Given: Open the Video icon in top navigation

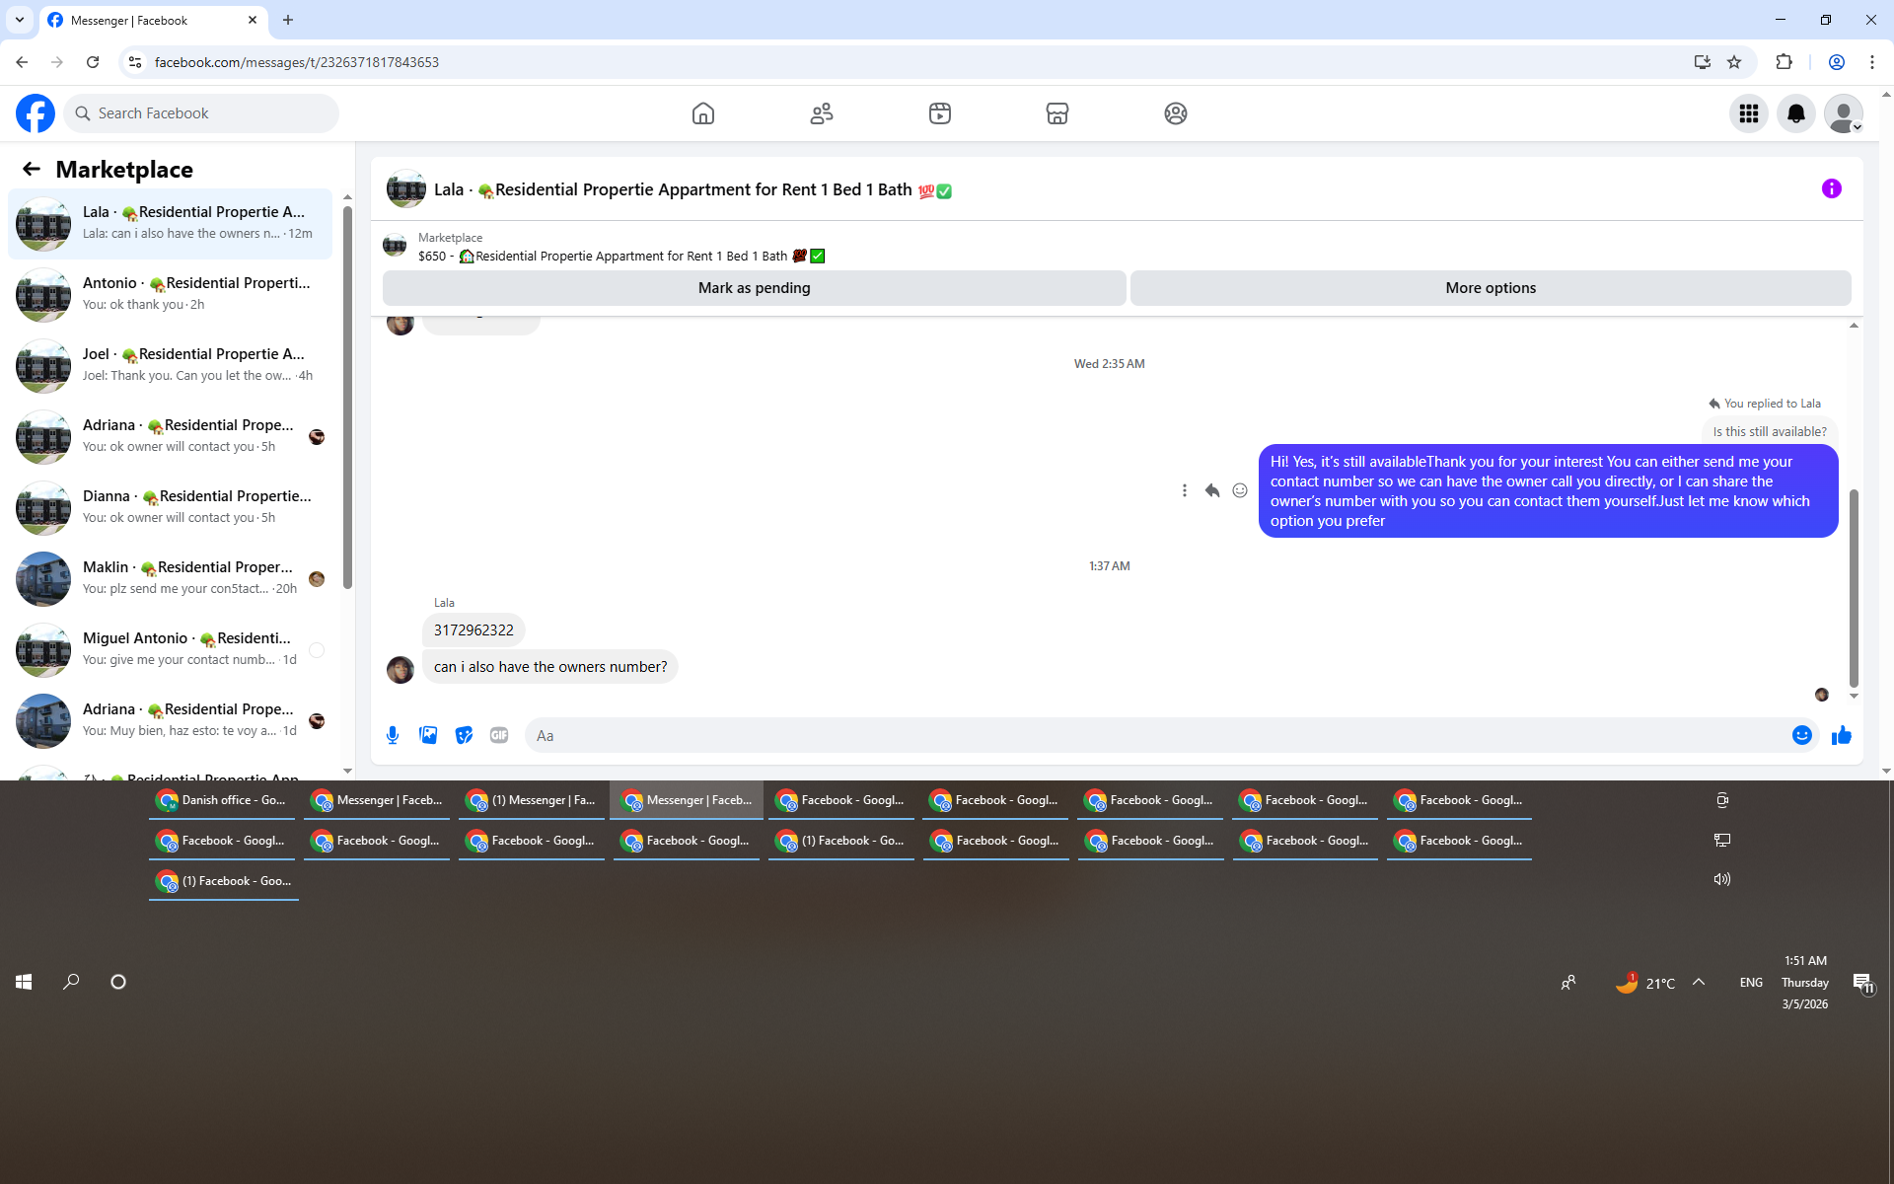Looking at the screenshot, I should click(940, 113).
